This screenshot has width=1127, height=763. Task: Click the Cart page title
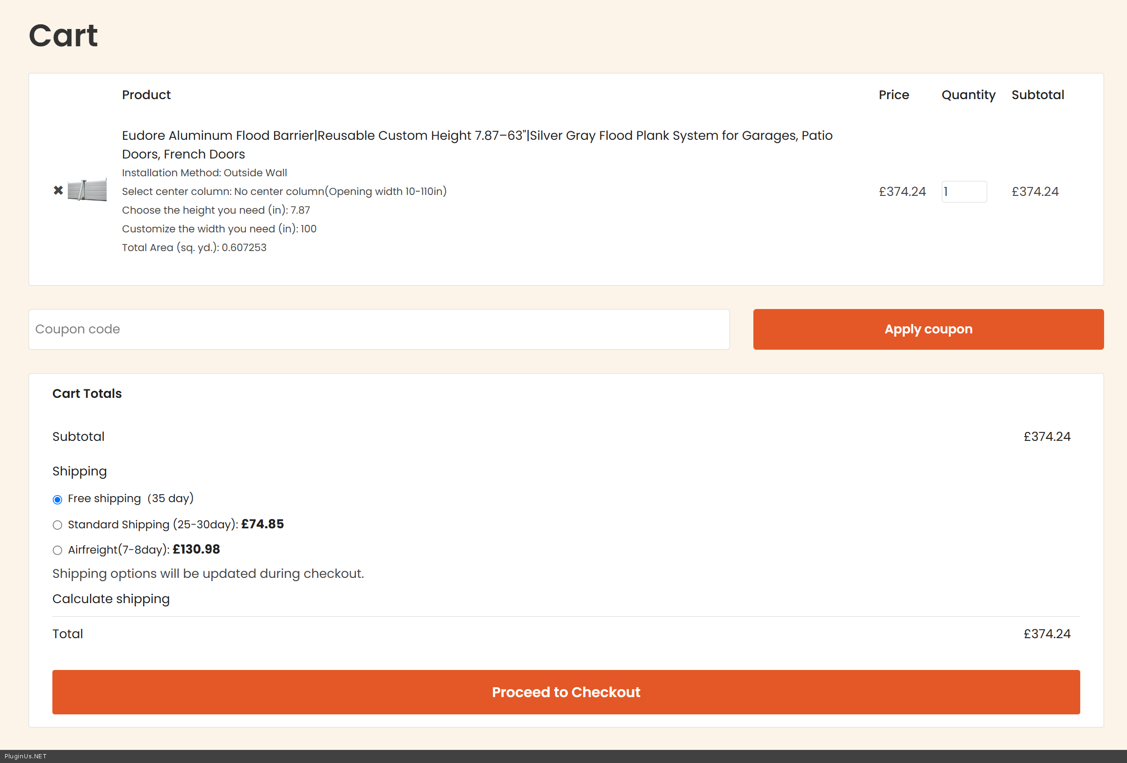point(63,36)
